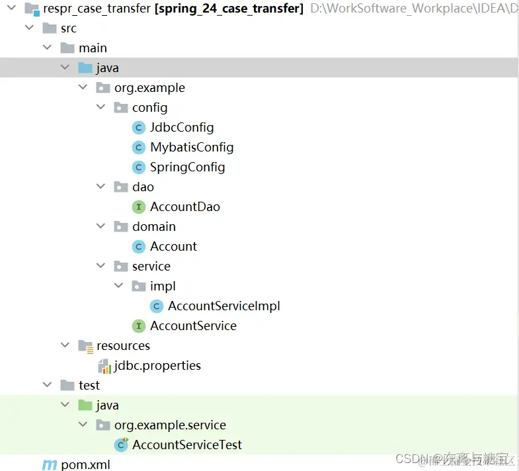Screen dimensions: 519x471
Task: Collapse the test java folder chevron
Action: click(x=65, y=404)
